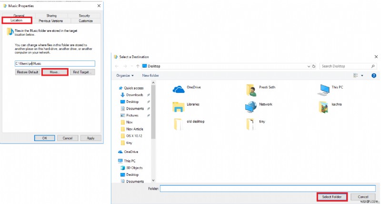The image size is (381, 204).
Task: Switch to the Sharing tab
Action: pos(51,15)
